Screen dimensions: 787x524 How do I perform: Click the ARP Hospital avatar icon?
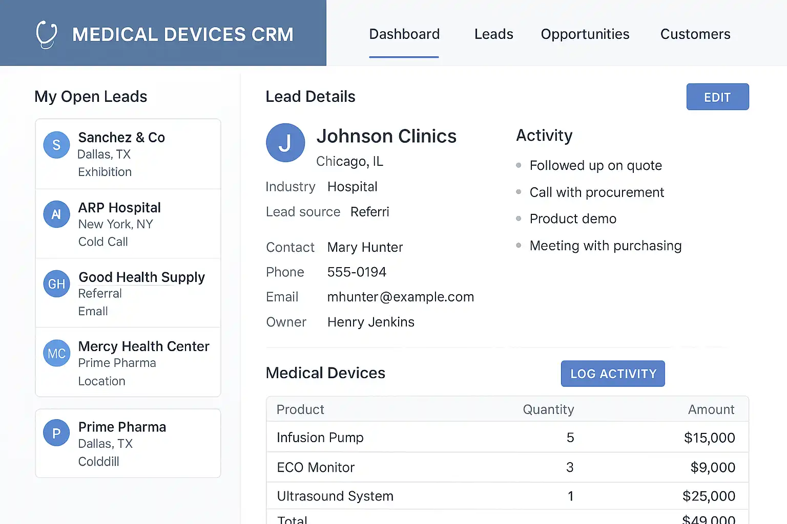pos(56,214)
